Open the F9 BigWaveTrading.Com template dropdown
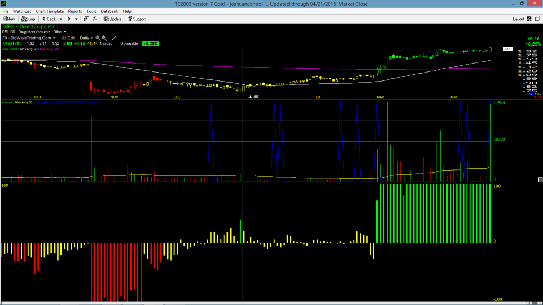This screenshot has width=543, height=305. (x=29, y=38)
